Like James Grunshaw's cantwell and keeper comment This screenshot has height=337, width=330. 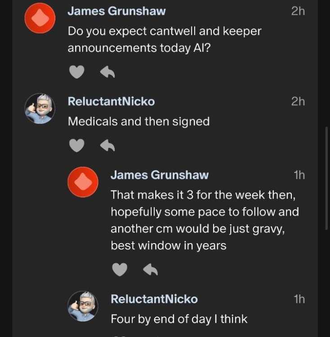[x=77, y=72]
